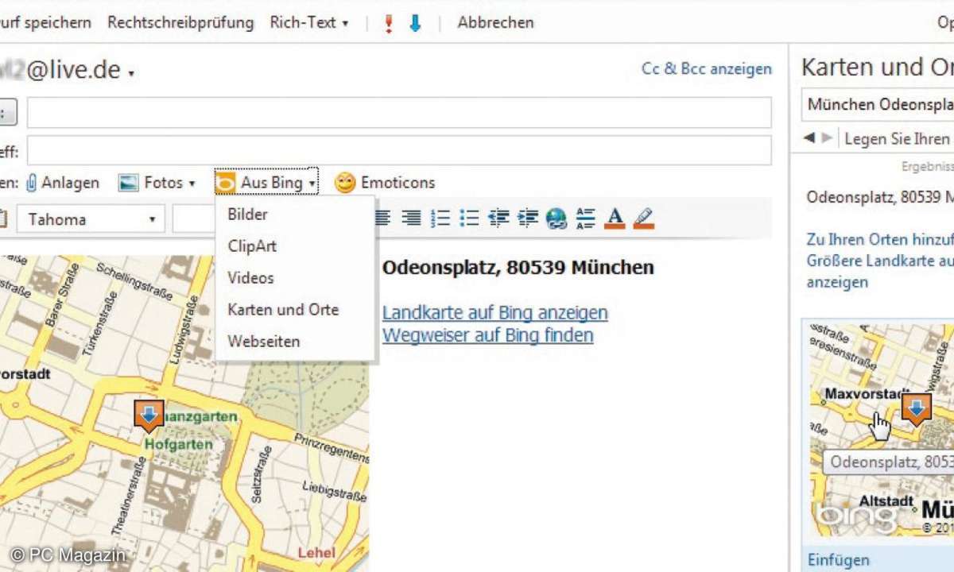
Task: Choose font color A icon
Action: (x=615, y=218)
